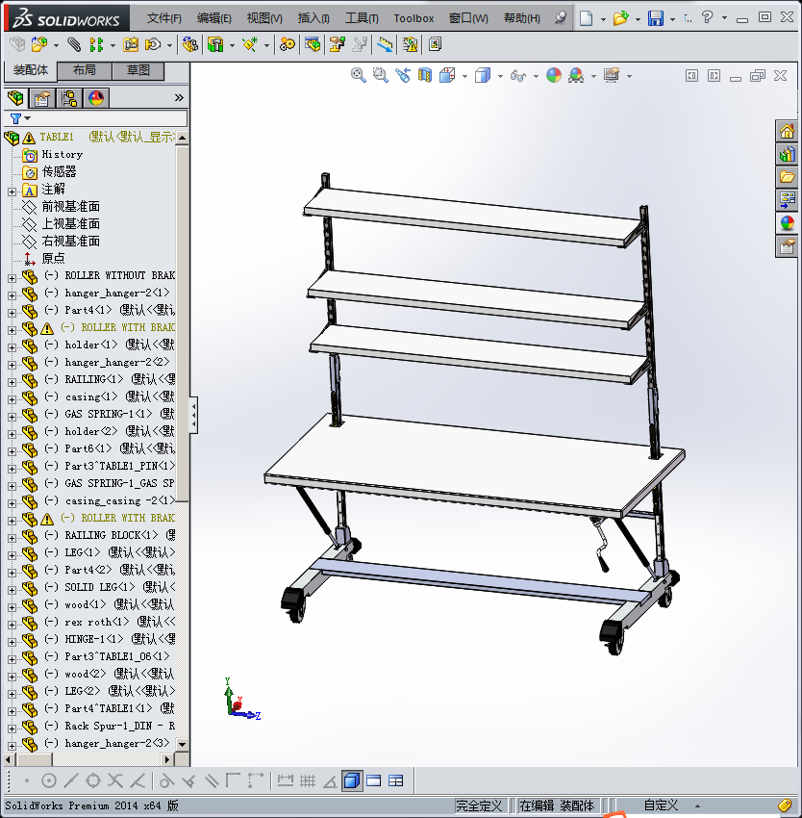
Task: Open Hide/Show Items glasses icon
Action: [x=517, y=76]
